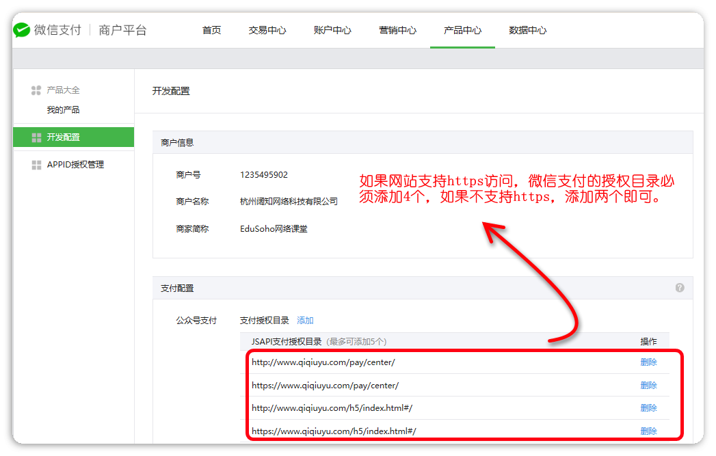Click the merchant number 1235495902
Screen dimensions: 716x456
(x=264, y=175)
